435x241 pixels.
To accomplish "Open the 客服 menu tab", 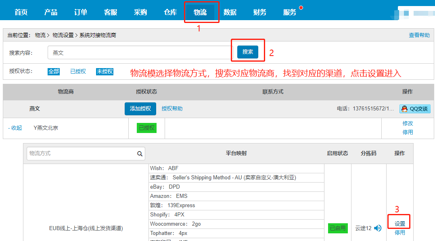I will [x=111, y=12].
